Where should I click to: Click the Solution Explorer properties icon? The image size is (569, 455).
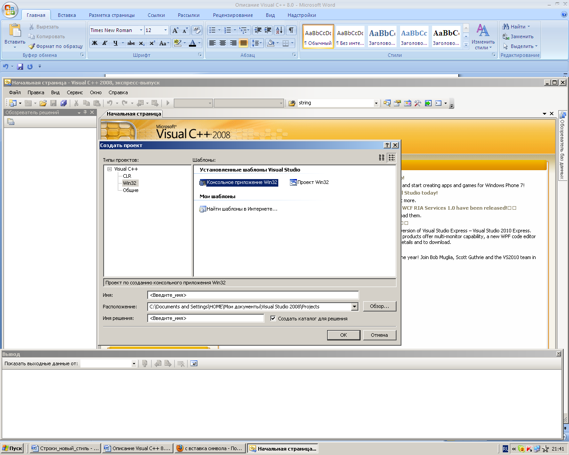[11, 122]
